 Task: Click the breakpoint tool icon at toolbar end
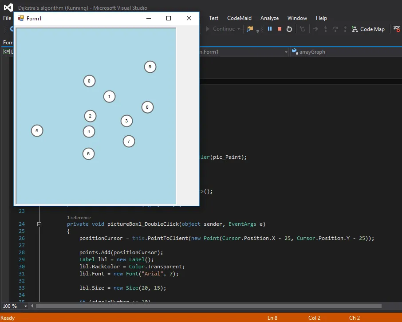397,29
